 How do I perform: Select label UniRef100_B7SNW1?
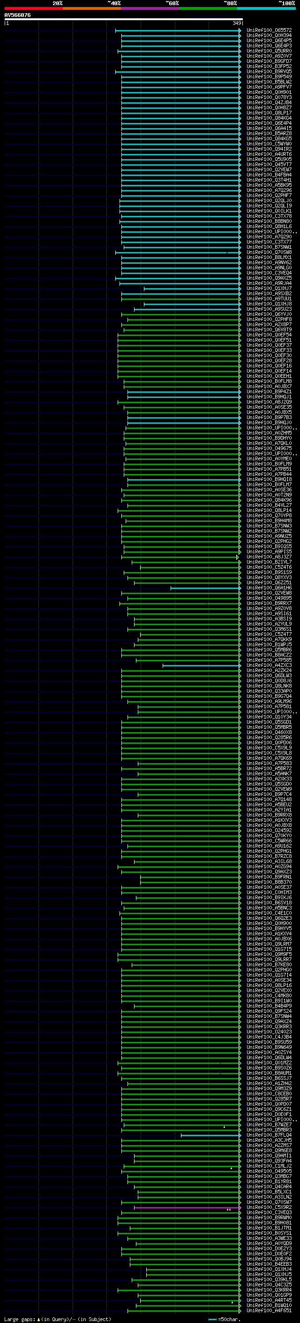(269, 247)
